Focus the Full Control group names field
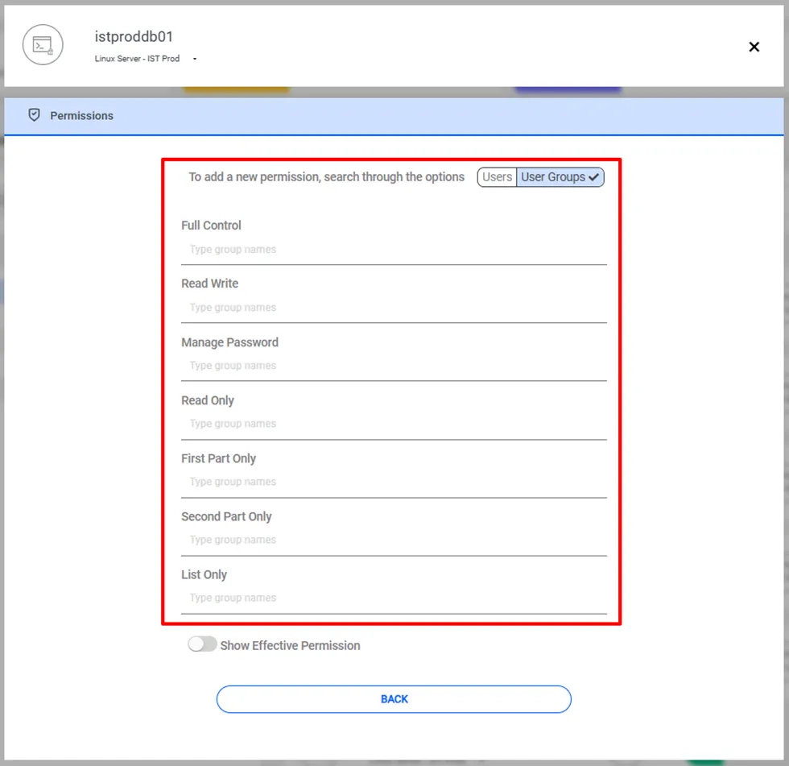Viewport: 789px width, 766px height. click(x=394, y=250)
